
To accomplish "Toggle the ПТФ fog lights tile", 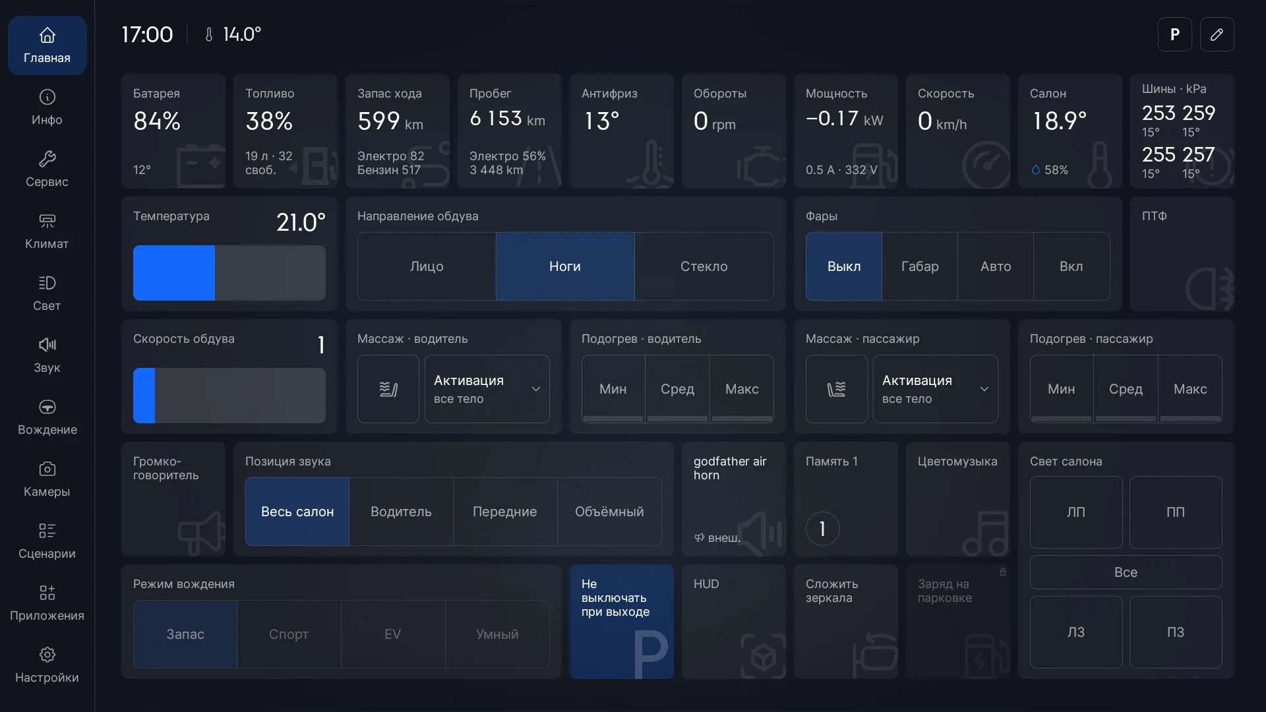I will pos(1182,254).
